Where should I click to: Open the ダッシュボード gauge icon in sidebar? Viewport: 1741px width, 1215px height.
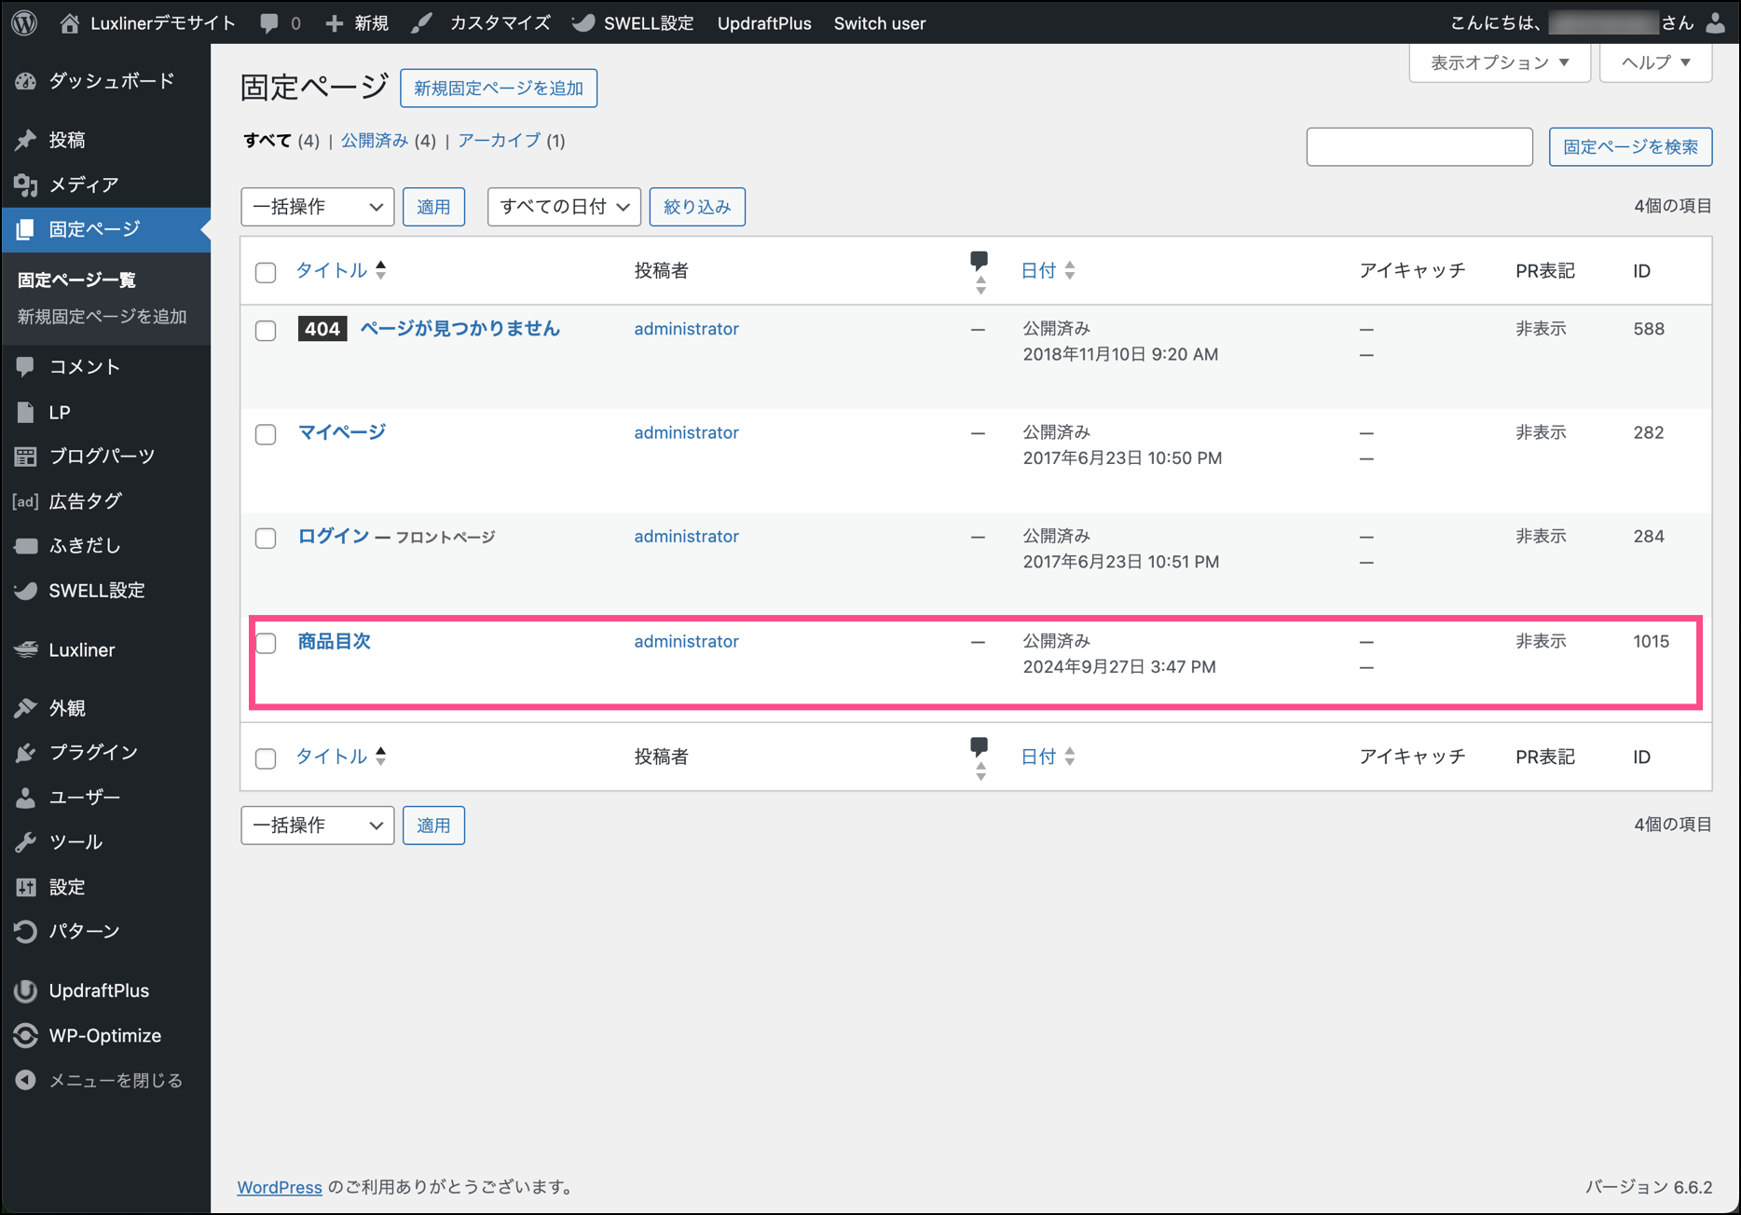point(26,82)
